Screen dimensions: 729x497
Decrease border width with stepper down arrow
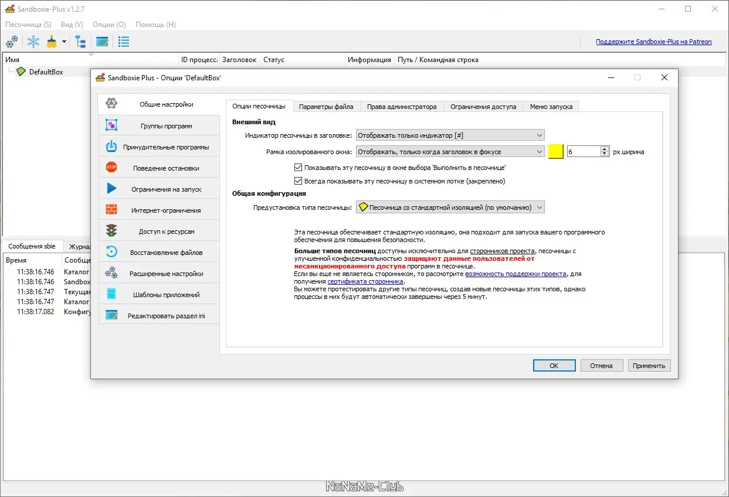(605, 154)
